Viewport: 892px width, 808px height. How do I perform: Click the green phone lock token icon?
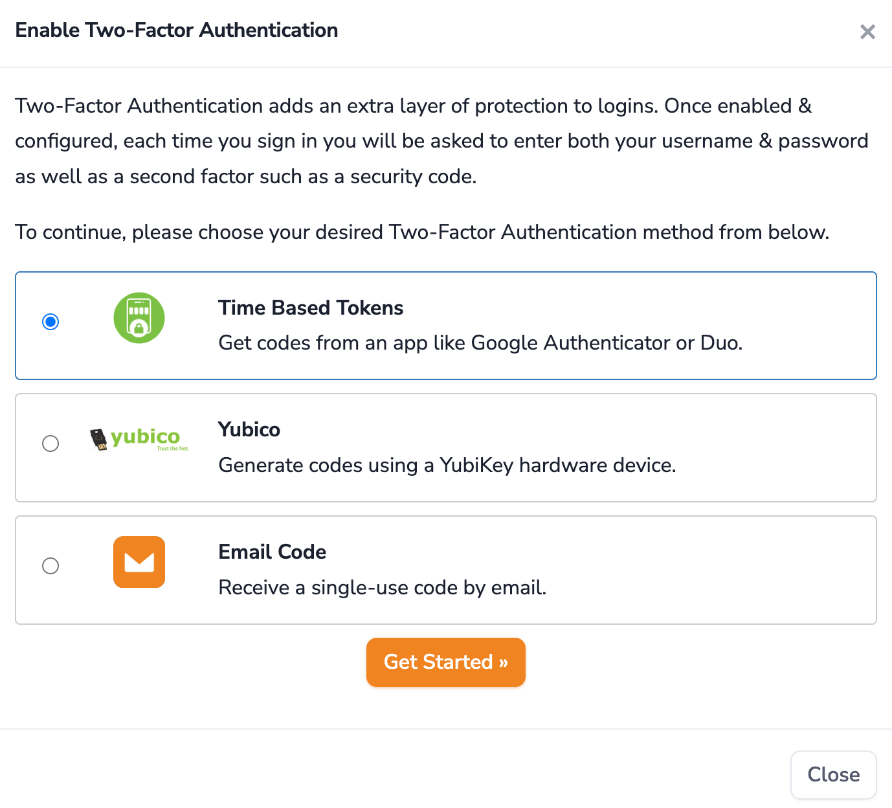coord(139,318)
